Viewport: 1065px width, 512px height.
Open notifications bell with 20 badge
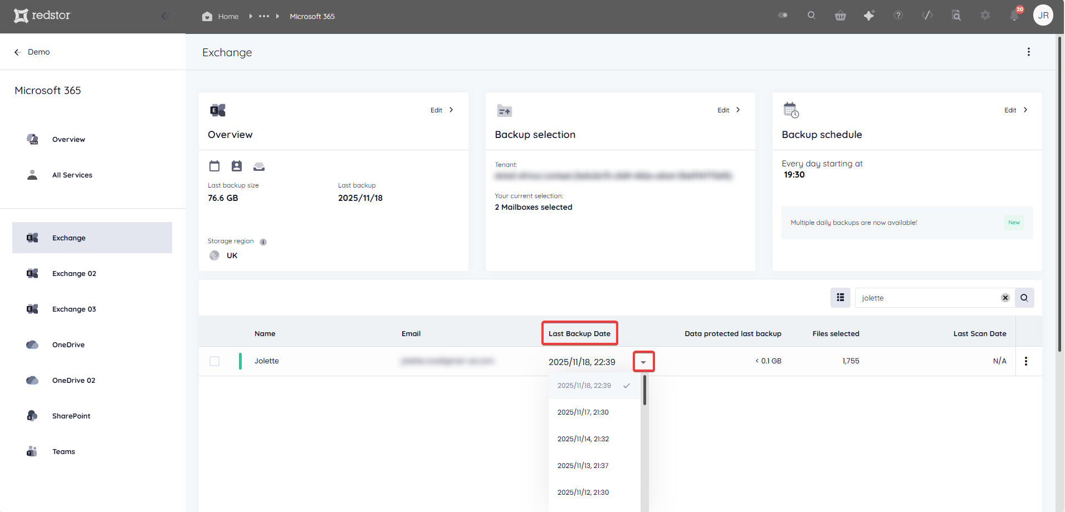[1015, 14]
